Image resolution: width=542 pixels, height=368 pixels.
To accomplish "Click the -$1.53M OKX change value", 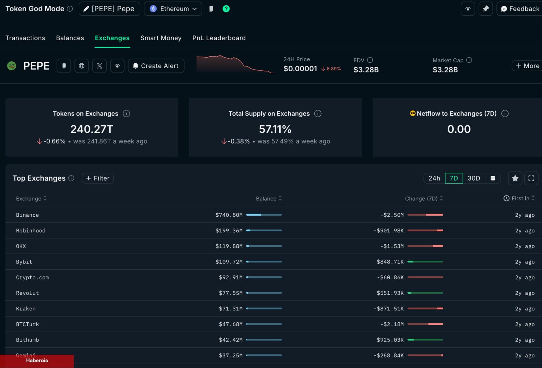I will pyautogui.click(x=392, y=246).
